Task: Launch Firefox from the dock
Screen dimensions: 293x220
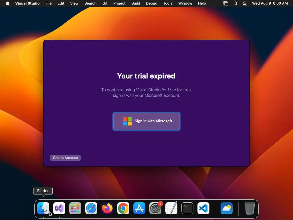Action: (x=107, y=208)
